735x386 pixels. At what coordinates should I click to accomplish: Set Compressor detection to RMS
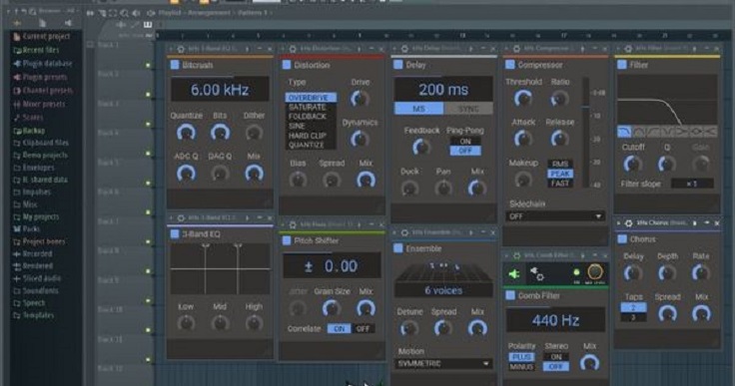(x=559, y=164)
